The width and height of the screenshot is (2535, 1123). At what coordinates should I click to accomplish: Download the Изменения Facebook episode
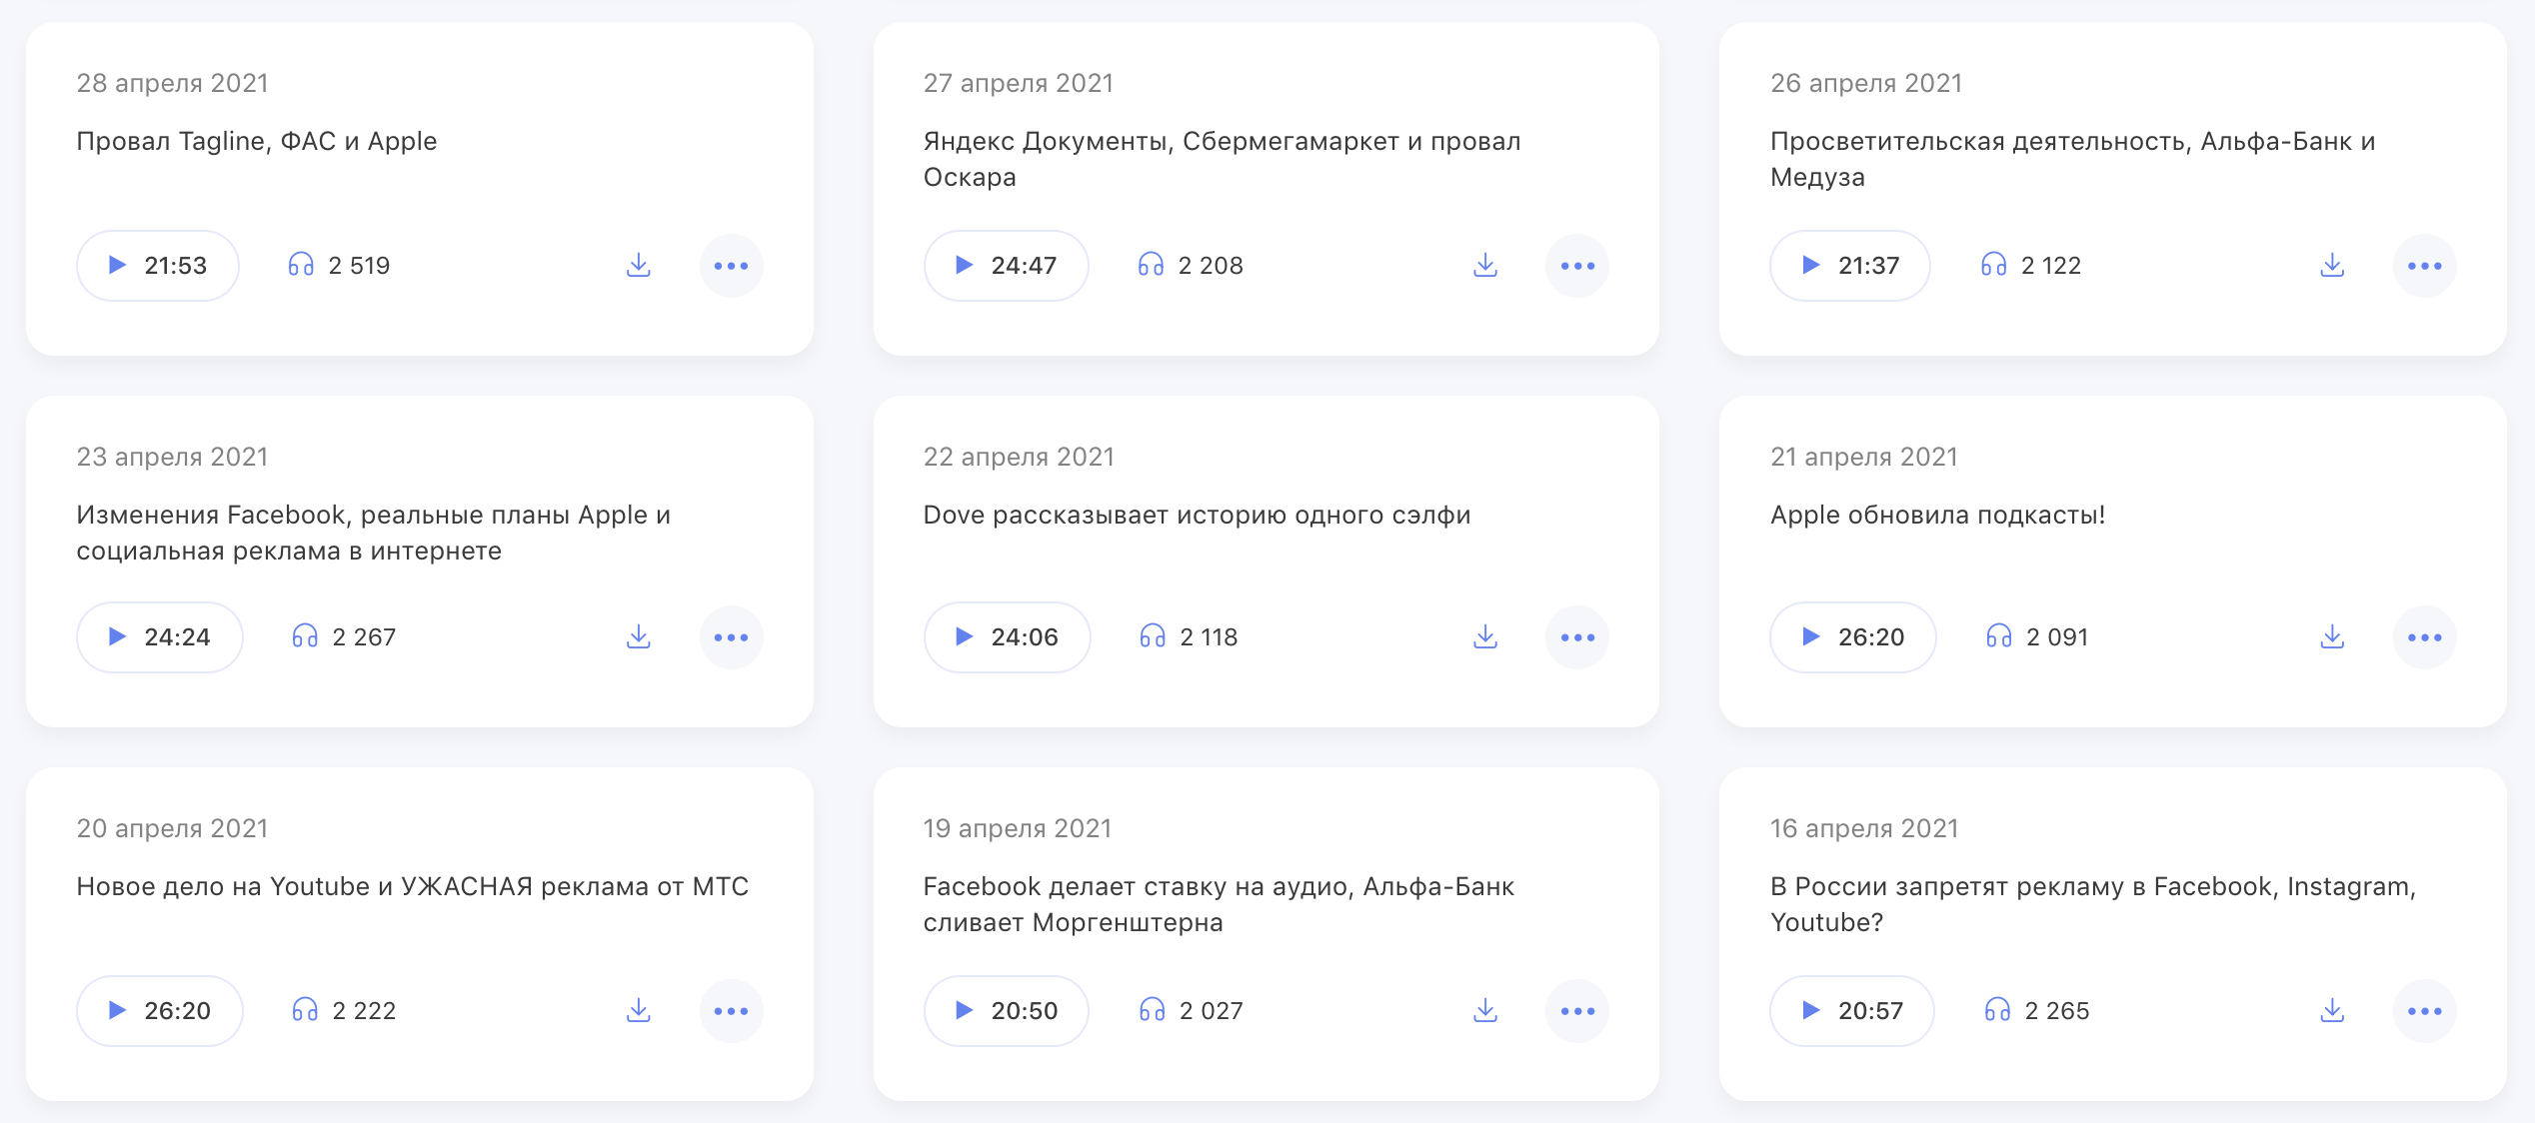[639, 637]
